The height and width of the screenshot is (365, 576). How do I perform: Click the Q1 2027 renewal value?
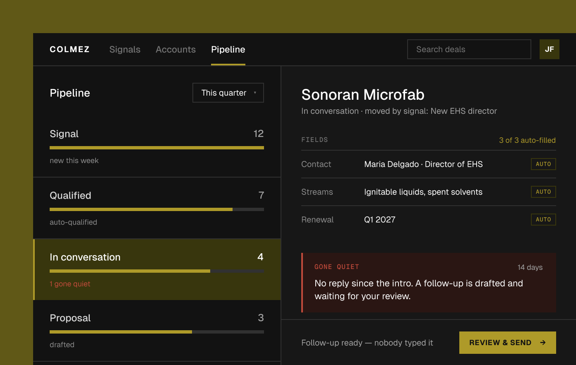[x=380, y=220]
